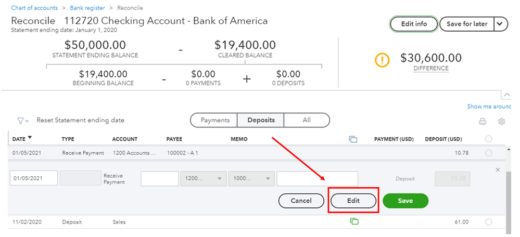Click the yellow difference warning icon
520x237 pixels.
tap(382, 60)
